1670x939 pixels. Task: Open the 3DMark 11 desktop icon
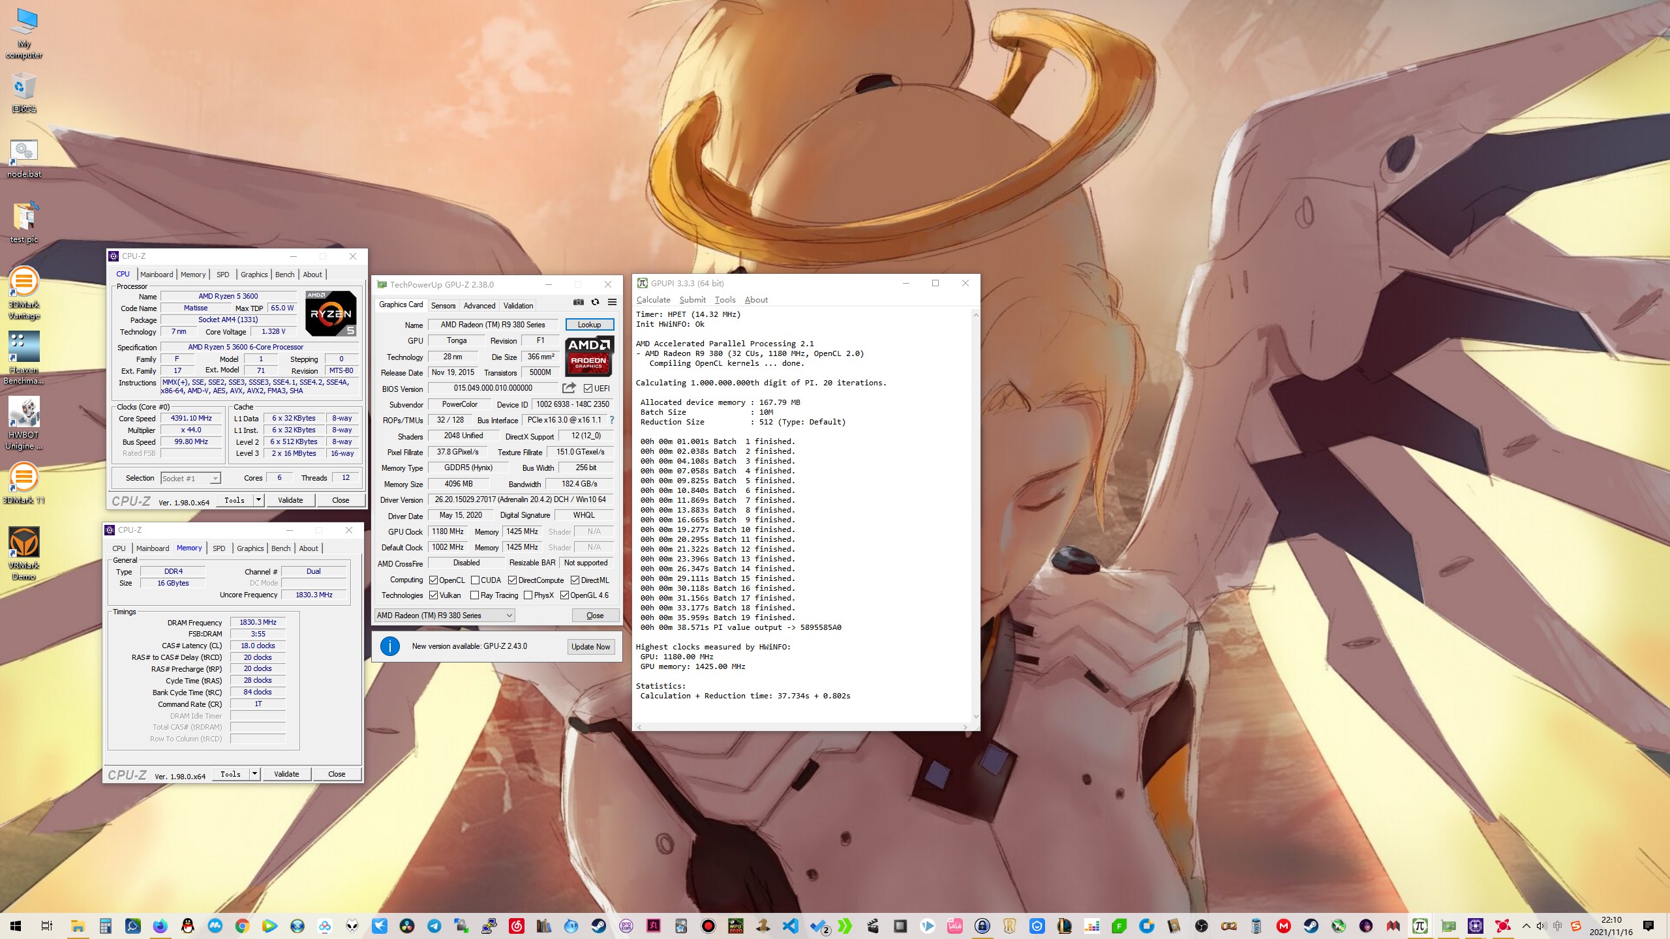24,483
